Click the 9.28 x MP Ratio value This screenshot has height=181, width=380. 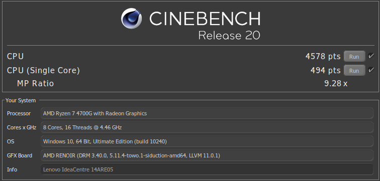pos(336,84)
